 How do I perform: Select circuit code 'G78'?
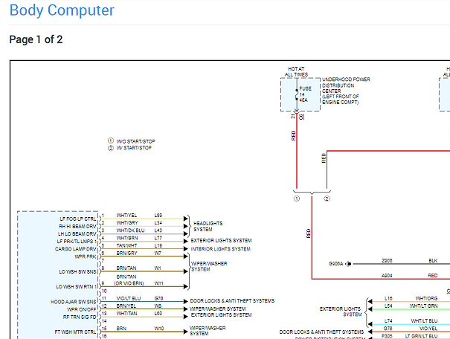tap(388, 329)
